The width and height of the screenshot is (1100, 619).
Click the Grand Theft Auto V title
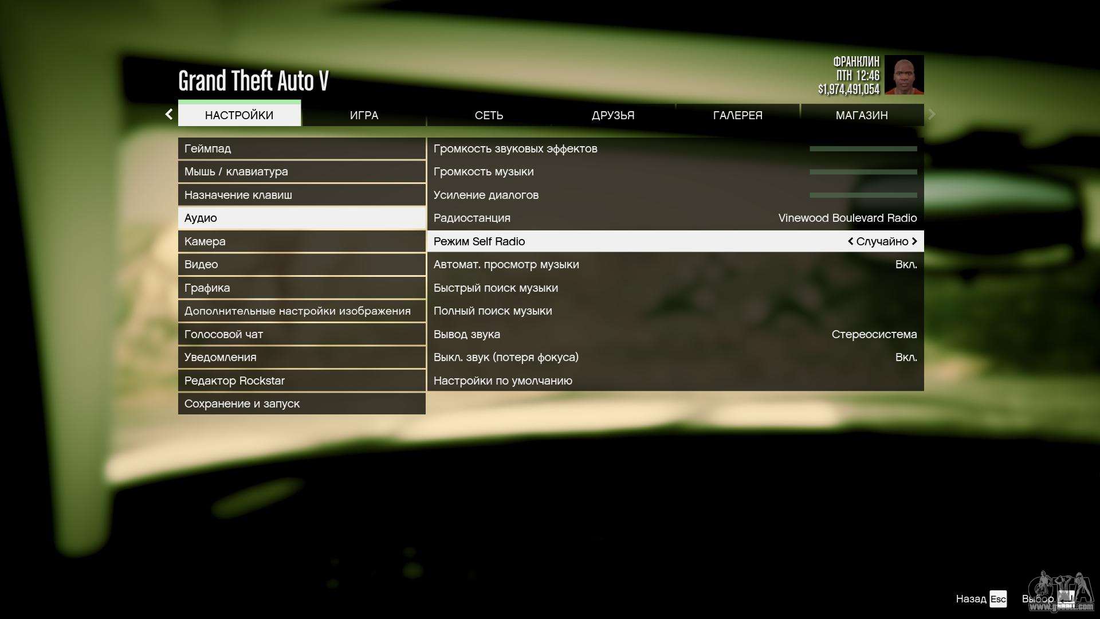(253, 81)
